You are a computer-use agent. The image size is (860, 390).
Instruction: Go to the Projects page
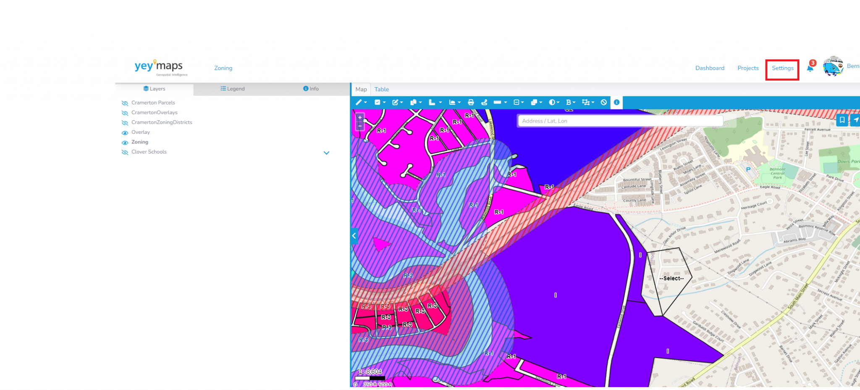pos(748,68)
